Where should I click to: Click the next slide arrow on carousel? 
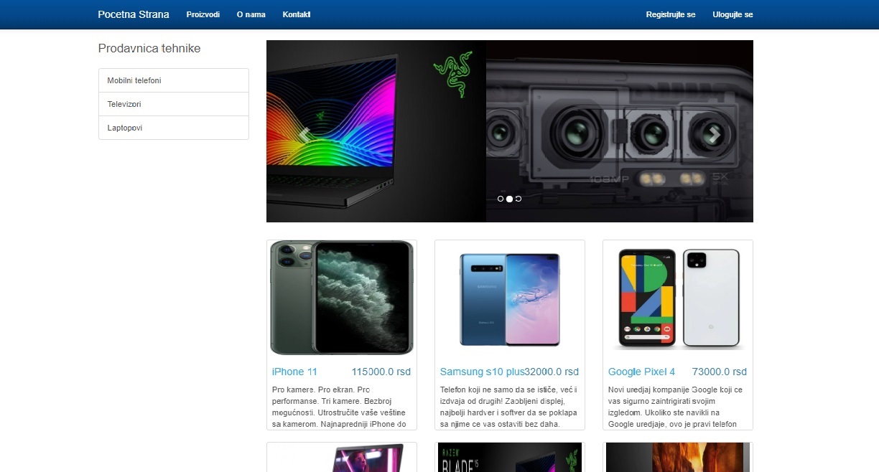tap(714, 134)
